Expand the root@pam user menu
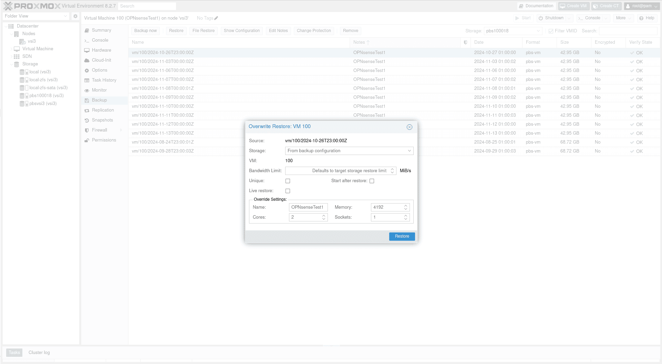 coord(641,6)
